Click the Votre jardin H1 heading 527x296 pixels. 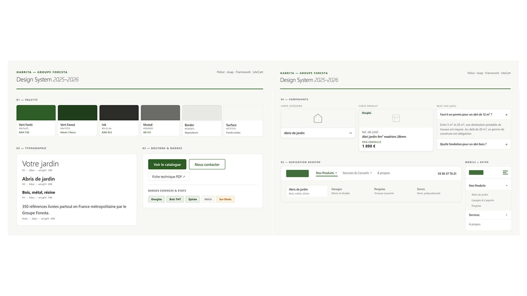point(40,164)
